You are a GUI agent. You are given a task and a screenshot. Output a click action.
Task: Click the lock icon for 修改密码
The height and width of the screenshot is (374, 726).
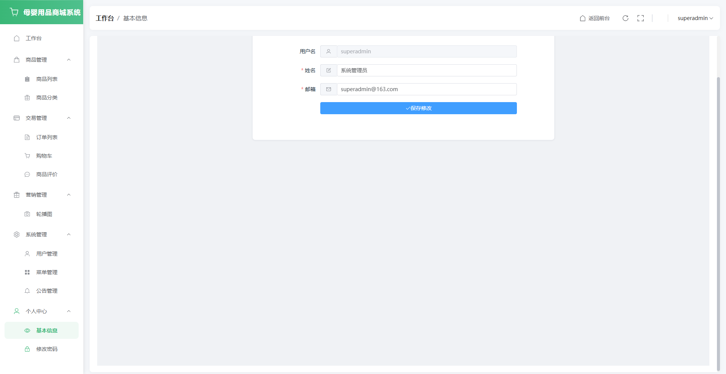click(x=27, y=349)
